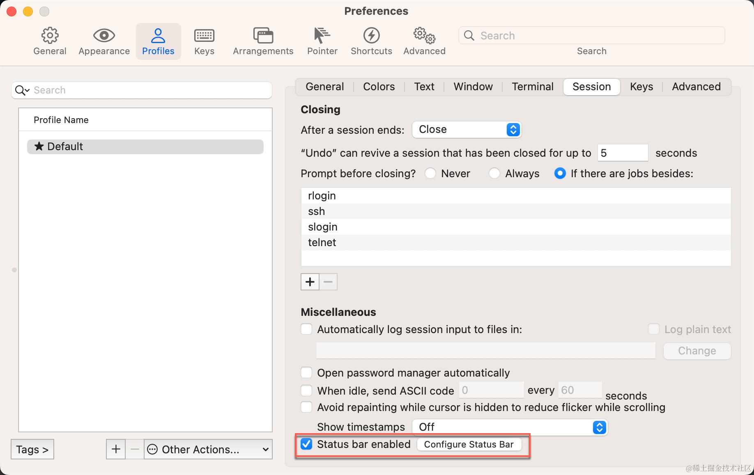Click profile list Search field
754x475 pixels.
(x=142, y=90)
